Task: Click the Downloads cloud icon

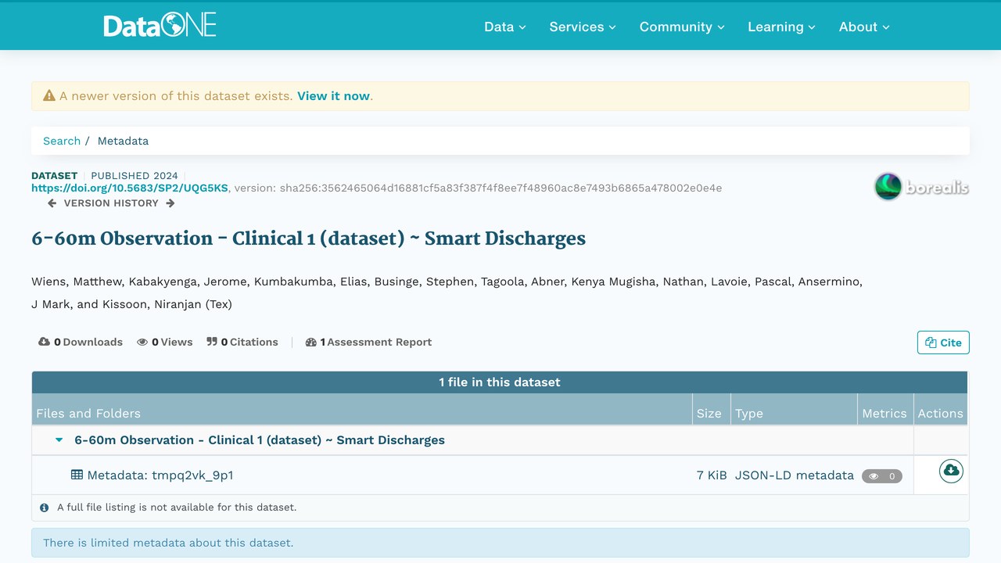Action: tap(45, 342)
